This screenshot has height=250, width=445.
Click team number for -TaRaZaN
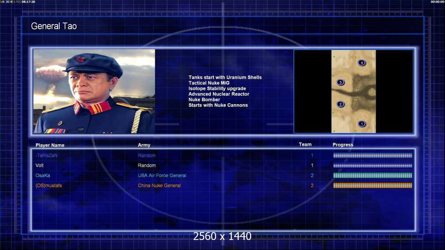point(312,155)
